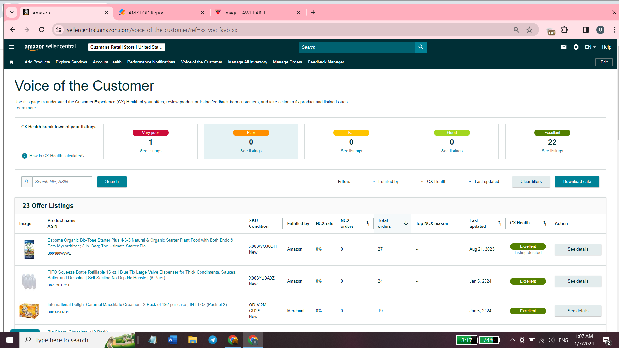Screen dimensions: 619x348
Task: Go to Manage All Inventory
Action: click(248, 62)
